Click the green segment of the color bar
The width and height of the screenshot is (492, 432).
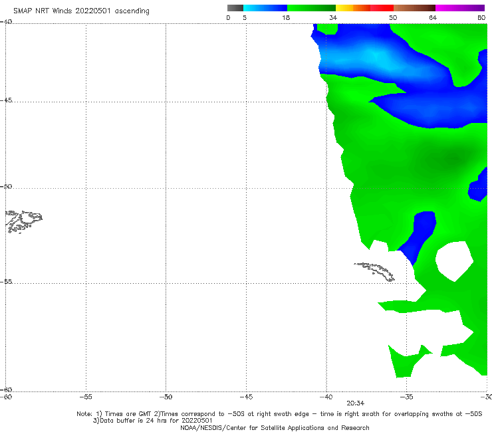[311, 8]
